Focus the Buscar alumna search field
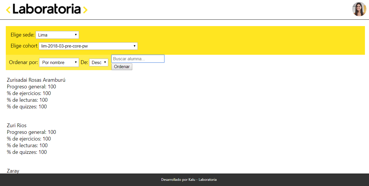 pos(138,59)
